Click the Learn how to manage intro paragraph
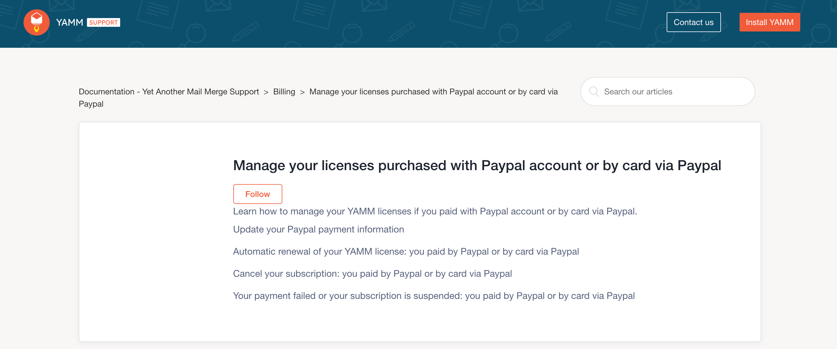Viewport: 837px width, 349px height. click(435, 211)
